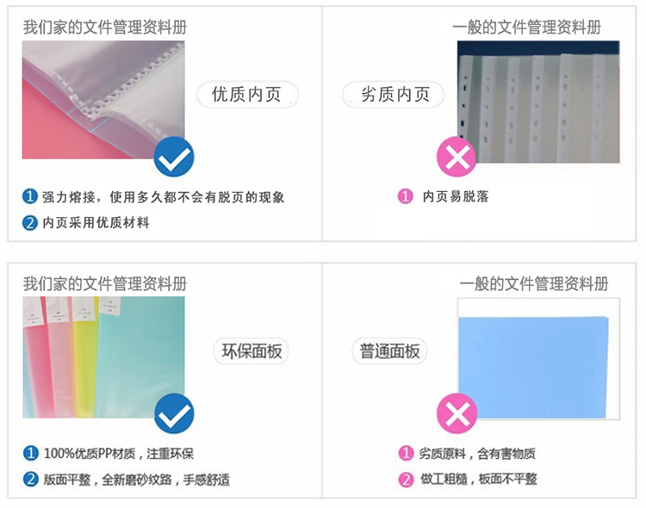This screenshot has height=508, width=646.
Task: Open the punched-hole pages photo
Action: [538, 102]
